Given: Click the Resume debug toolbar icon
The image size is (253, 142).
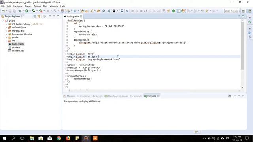Looking at the screenshot, I should 133,11.
